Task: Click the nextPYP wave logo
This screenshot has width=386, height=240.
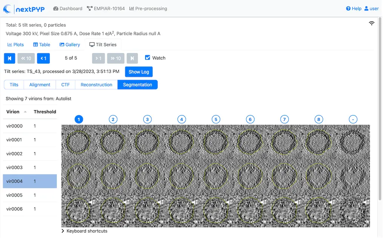Action: pyautogui.click(x=8, y=9)
